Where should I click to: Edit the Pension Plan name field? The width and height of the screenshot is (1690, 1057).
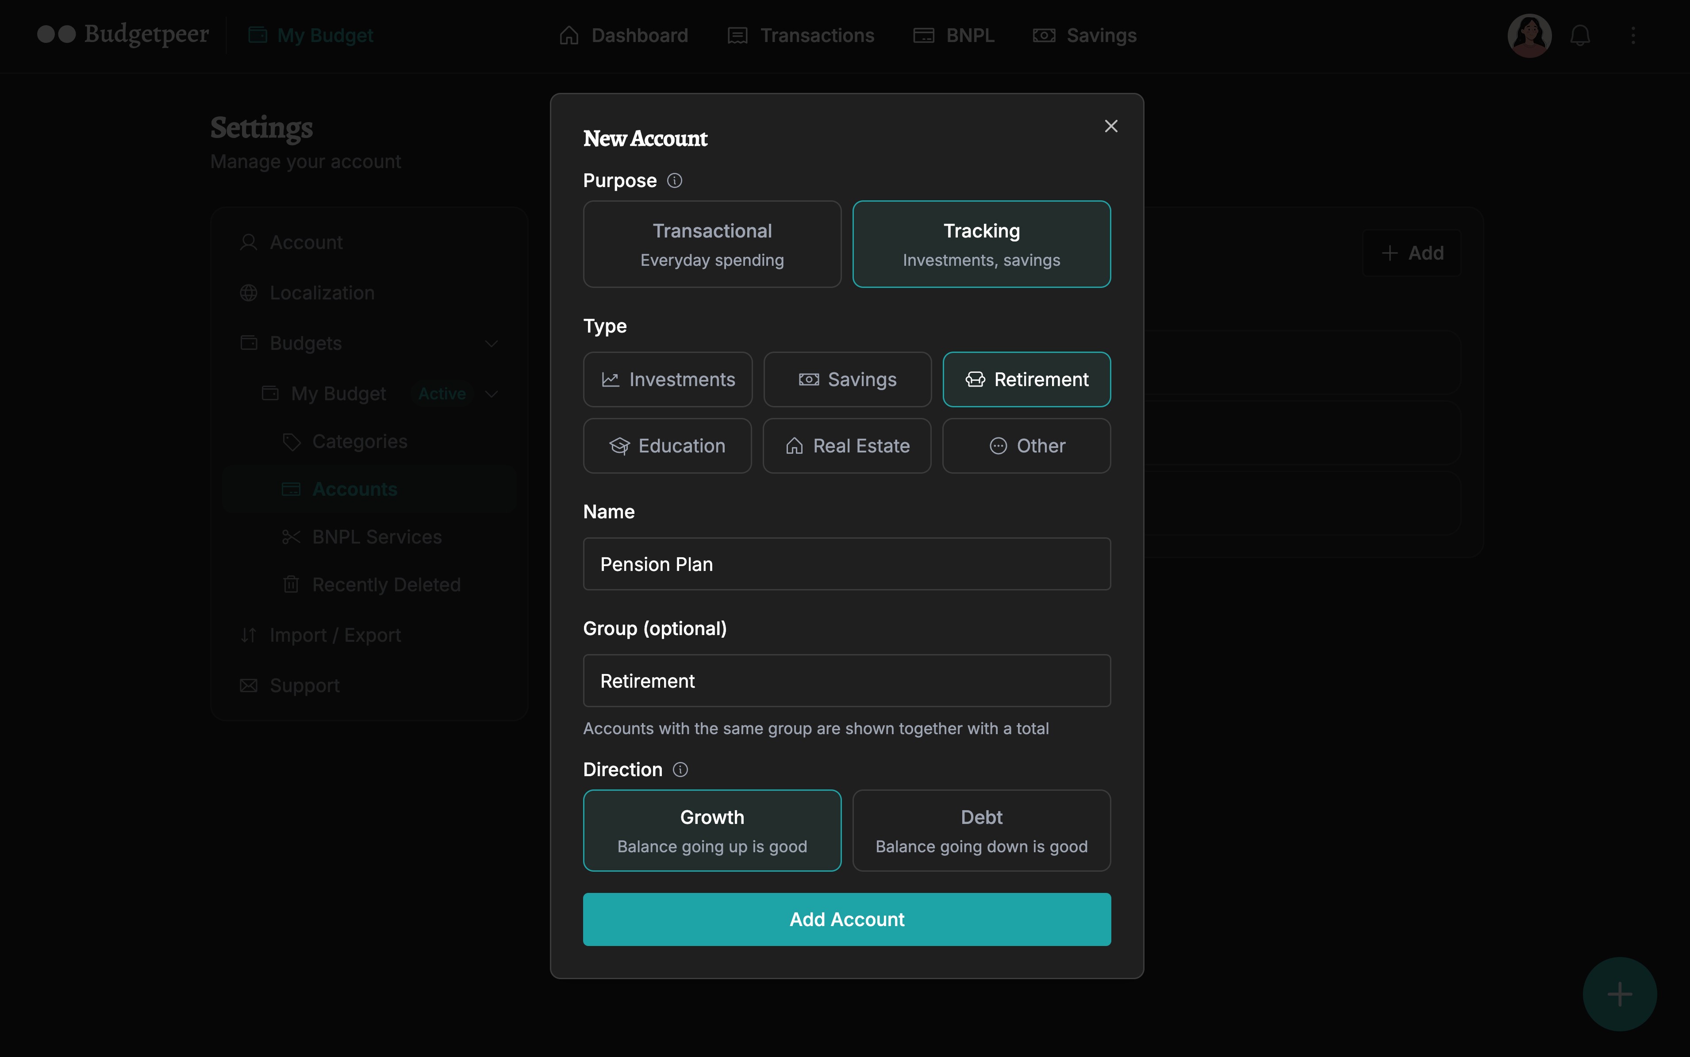click(846, 563)
